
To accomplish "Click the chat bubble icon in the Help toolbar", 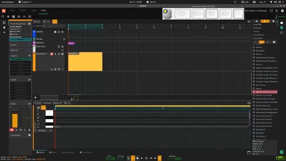I will 3,17.
